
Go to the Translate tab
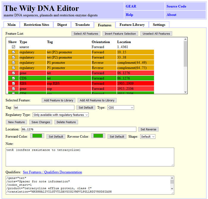pos(82,25)
